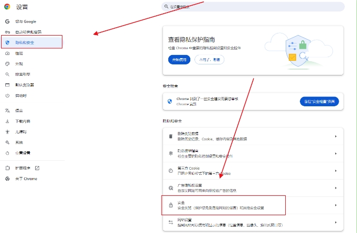This screenshot has height=233, width=357.
Task: Expand the 删除浏览数据 row arrow
Action: (x=336, y=136)
